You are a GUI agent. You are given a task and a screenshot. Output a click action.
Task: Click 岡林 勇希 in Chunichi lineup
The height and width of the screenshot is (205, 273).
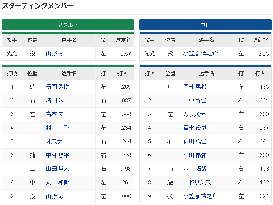[195, 87]
